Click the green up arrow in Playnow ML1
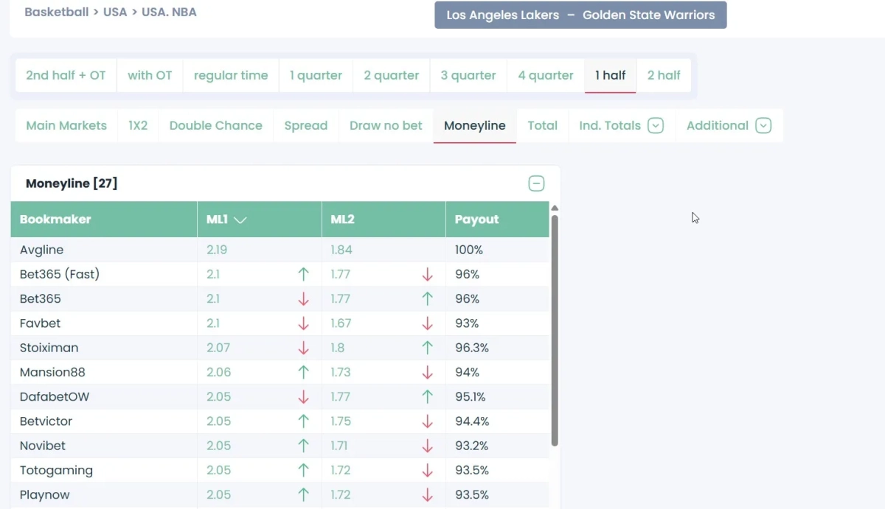The width and height of the screenshot is (885, 509). pos(303,495)
